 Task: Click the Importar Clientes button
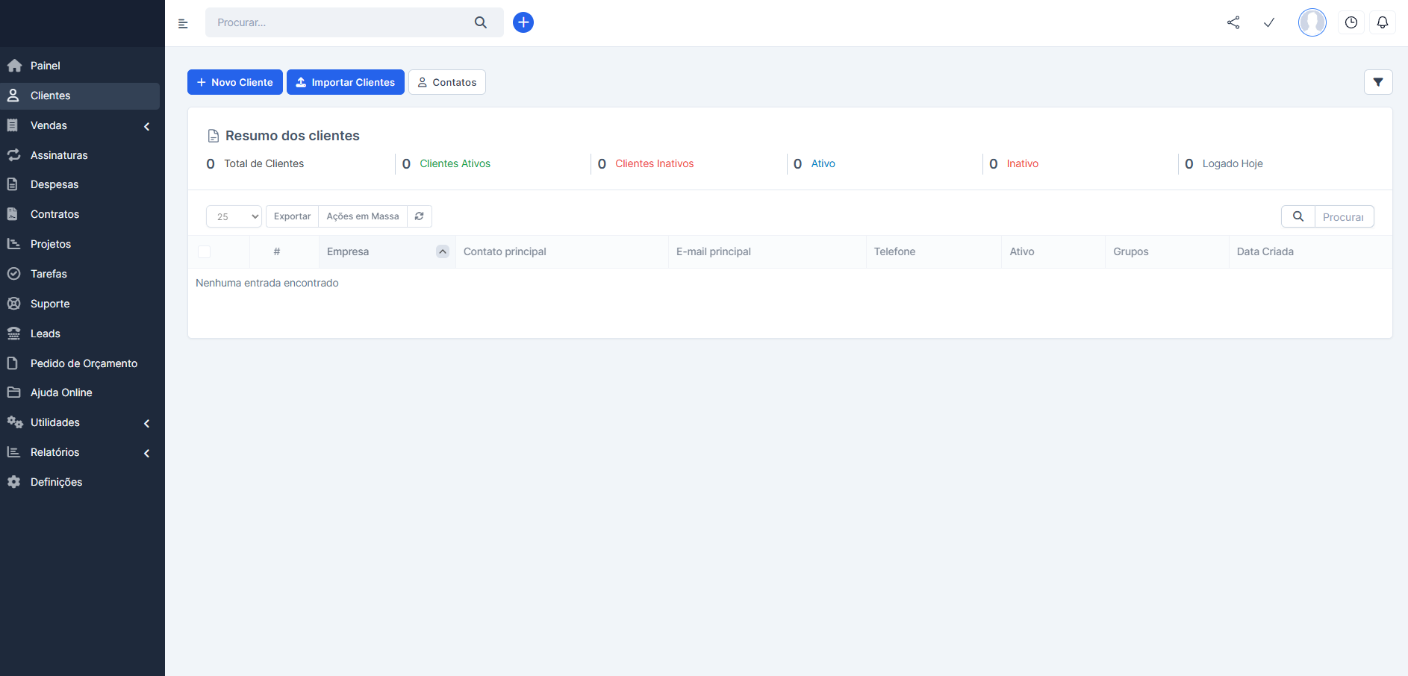click(x=345, y=82)
